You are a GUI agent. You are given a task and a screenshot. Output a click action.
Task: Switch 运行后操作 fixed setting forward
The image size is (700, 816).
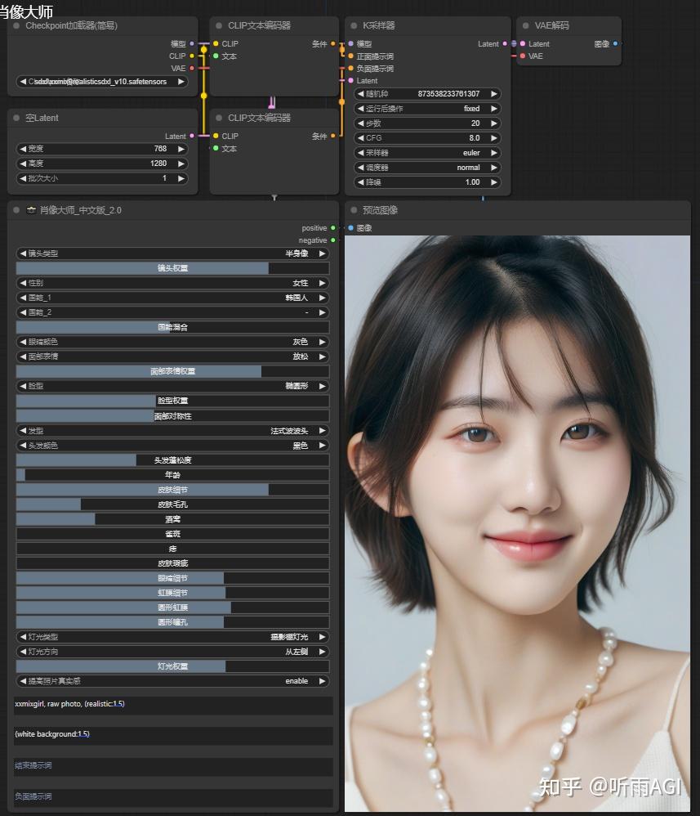(493, 109)
